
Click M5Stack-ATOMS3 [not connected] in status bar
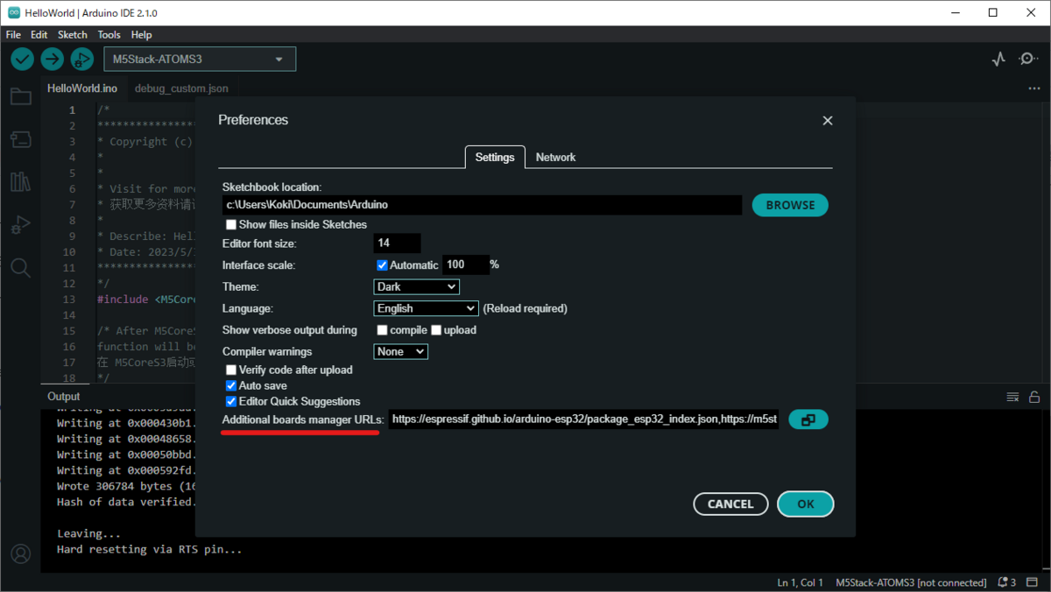click(912, 582)
